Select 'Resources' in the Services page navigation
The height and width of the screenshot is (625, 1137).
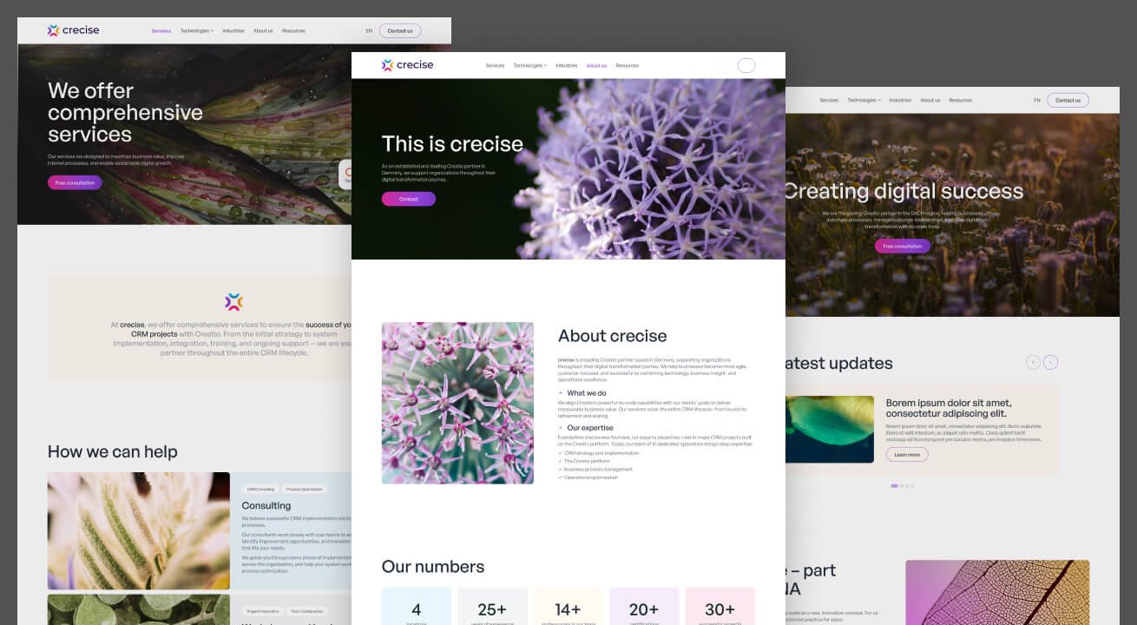coord(293,30)
